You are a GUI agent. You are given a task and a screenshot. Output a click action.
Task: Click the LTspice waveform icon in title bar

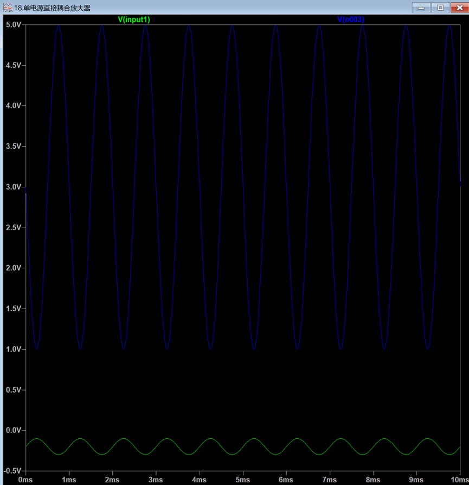(x=8, y=8)
